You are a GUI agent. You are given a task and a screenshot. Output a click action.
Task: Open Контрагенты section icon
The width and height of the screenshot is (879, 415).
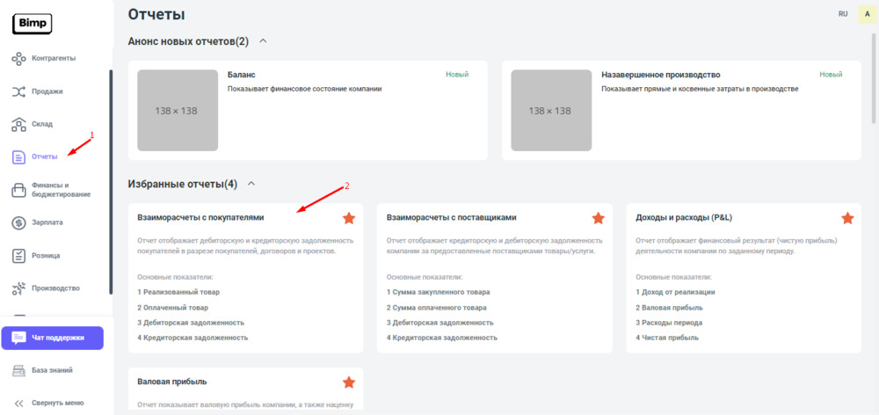[18, 58]
